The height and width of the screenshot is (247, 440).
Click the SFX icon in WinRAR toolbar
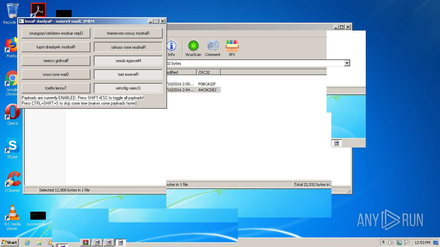[232, 48]
